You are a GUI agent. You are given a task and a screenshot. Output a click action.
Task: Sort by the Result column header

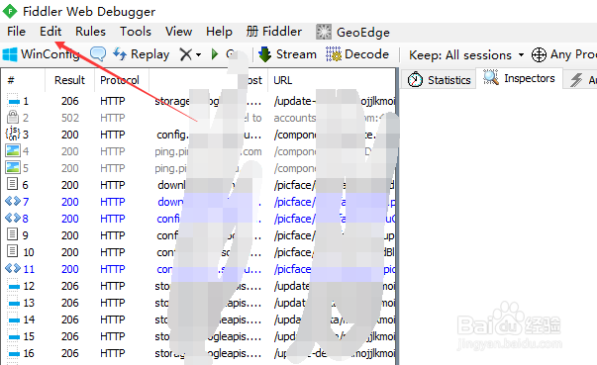click(69, 80)
